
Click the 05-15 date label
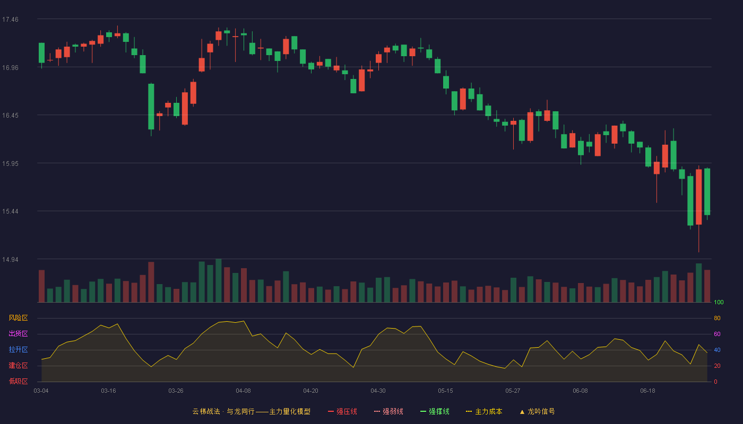[x=445, y=391]
